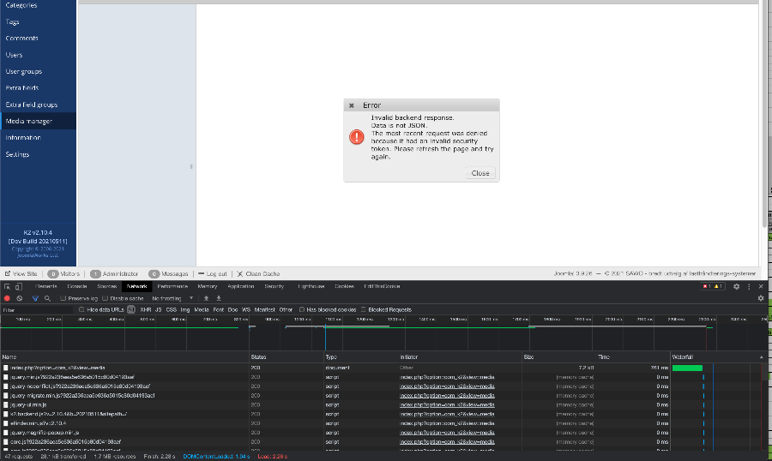Open the No throttling dropdown
The image size is (772, 461).
(172, 298)
